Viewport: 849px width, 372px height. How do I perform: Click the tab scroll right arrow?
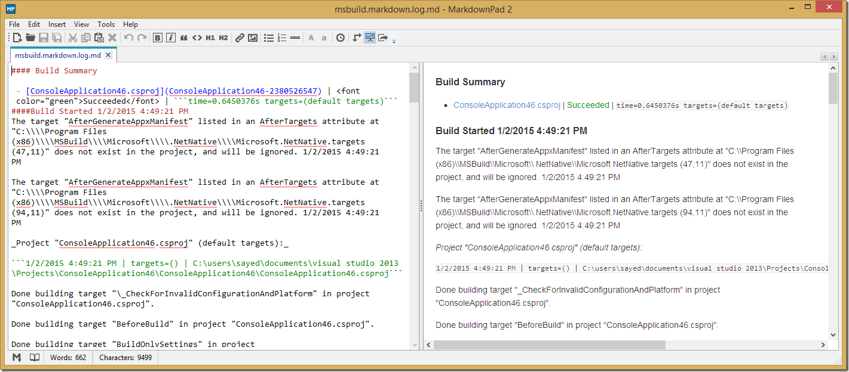(x=834, y=57)
